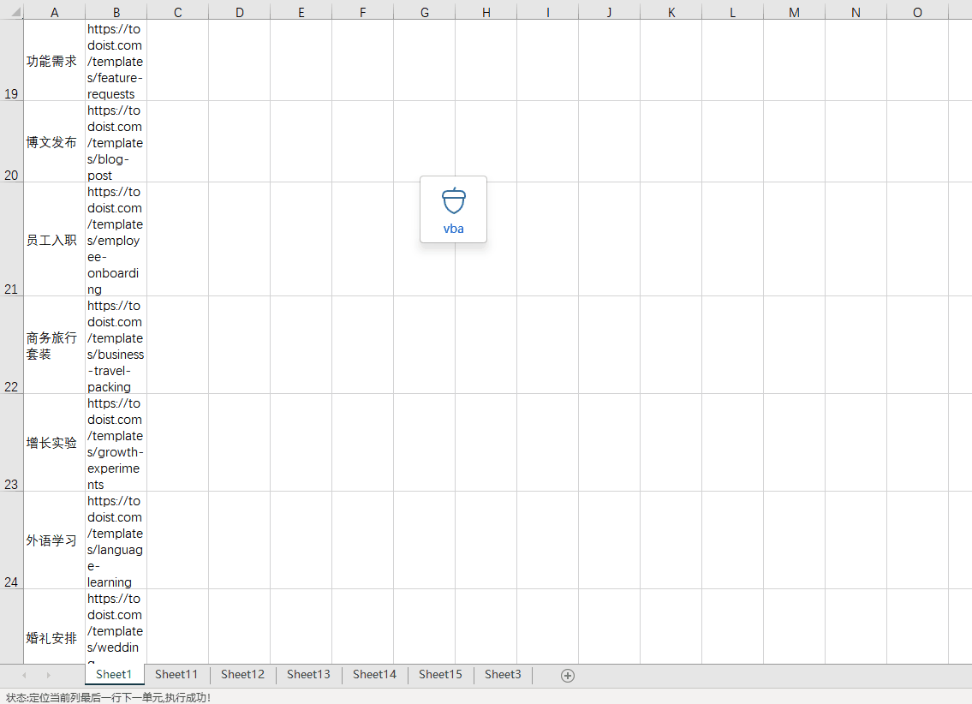Click the feature-requests URL cell
The height and width of the screenshot is (704, 972).
click(116, 61)
